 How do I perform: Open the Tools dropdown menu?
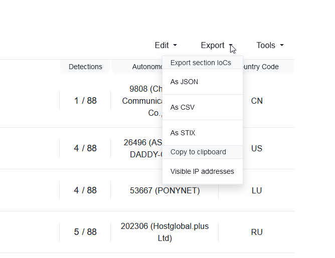270,45
